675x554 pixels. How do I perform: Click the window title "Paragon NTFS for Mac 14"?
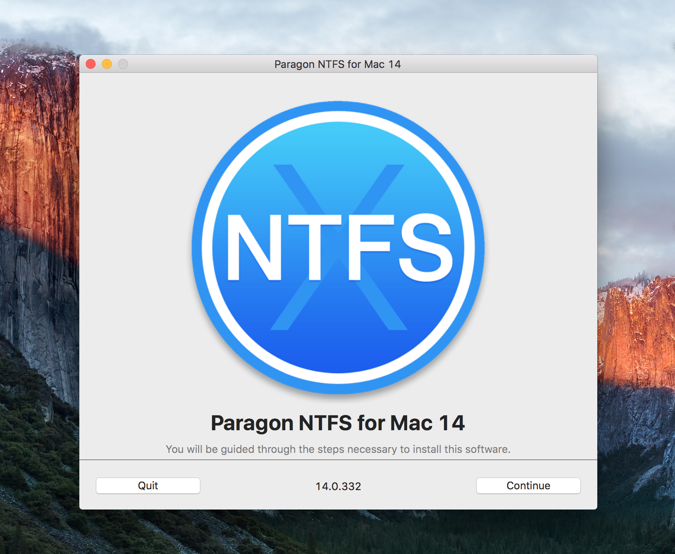point(337,64)
